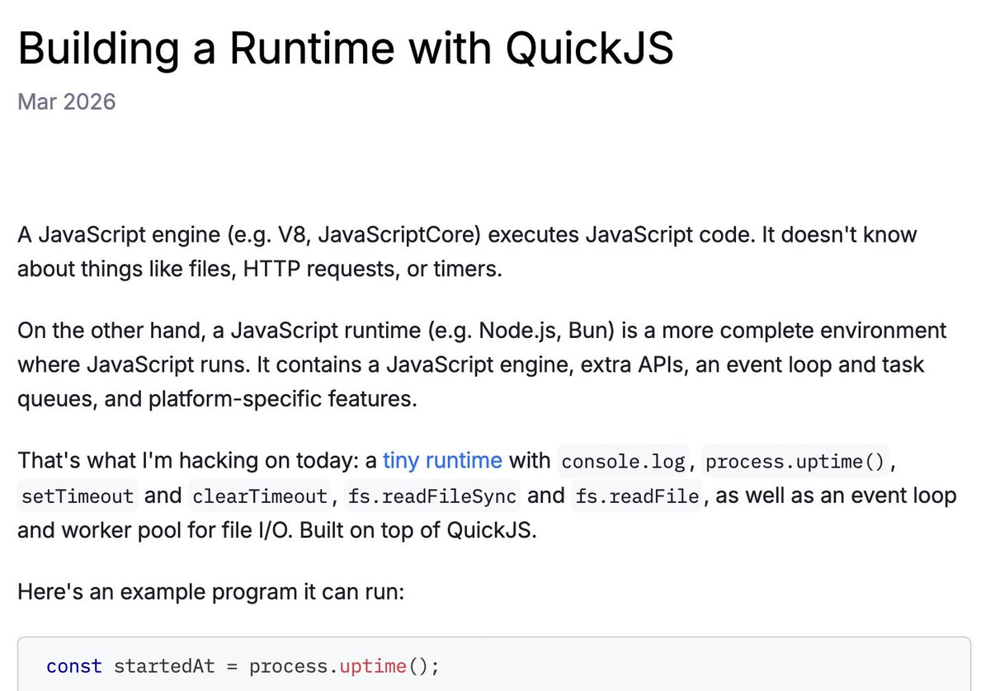Click the inline code 'setTimeout'

coord(78,496)
